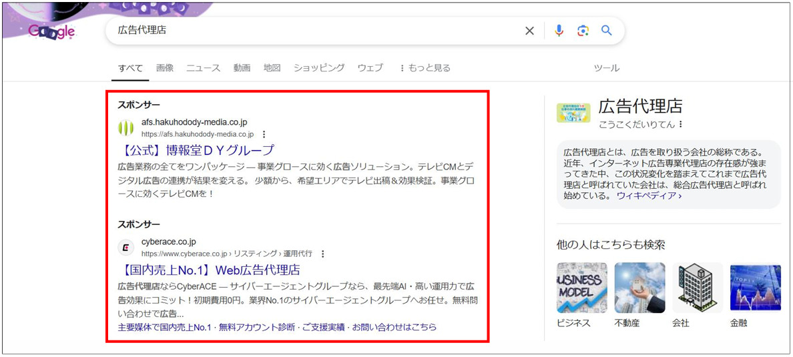The image size is (793, 357).
Task: Open sitelink お問い合わせはこちら
Action: click(x=394, y=327)
